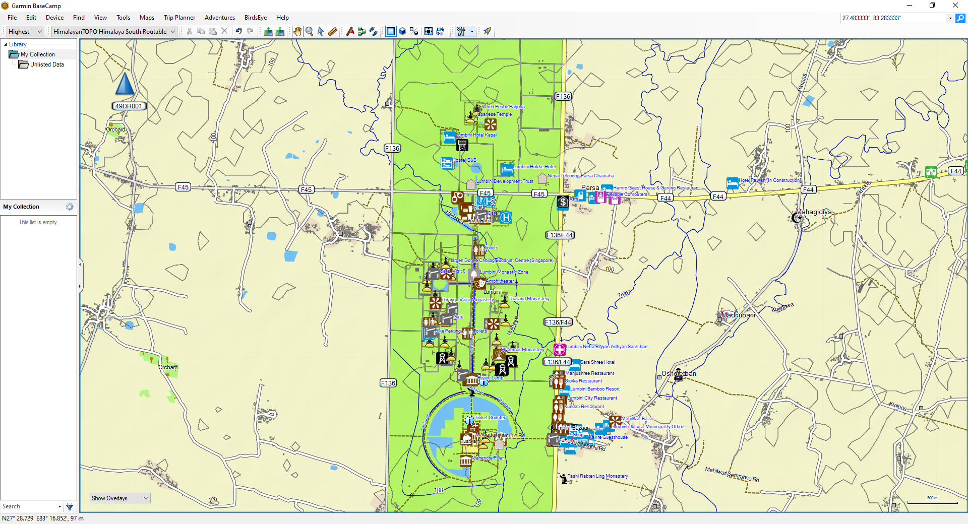This screenshot has width=968, height=524.
Task: Click the Undo arrow icon
Action: [239, 31]
